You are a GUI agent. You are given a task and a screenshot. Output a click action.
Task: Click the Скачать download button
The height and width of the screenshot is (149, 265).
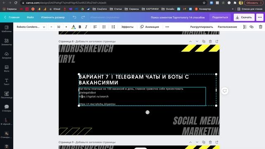244,17
